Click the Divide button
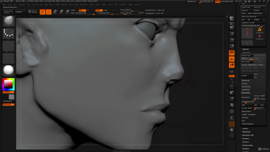The width and height of the screenshot is (270, 152). [247, 76]
